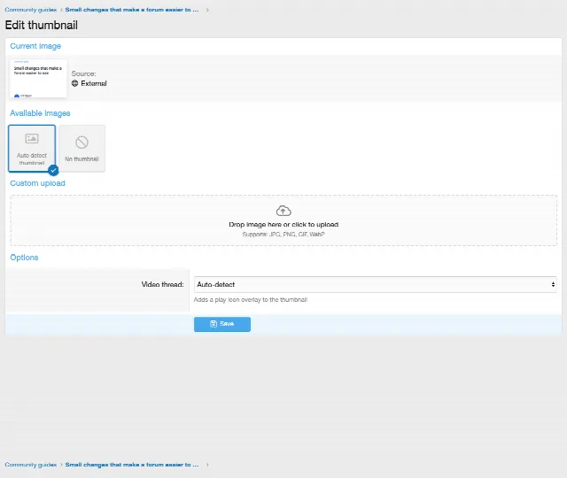Click the Current image section heading
This screenshot has height=478, width=567.
click(35, 46)
